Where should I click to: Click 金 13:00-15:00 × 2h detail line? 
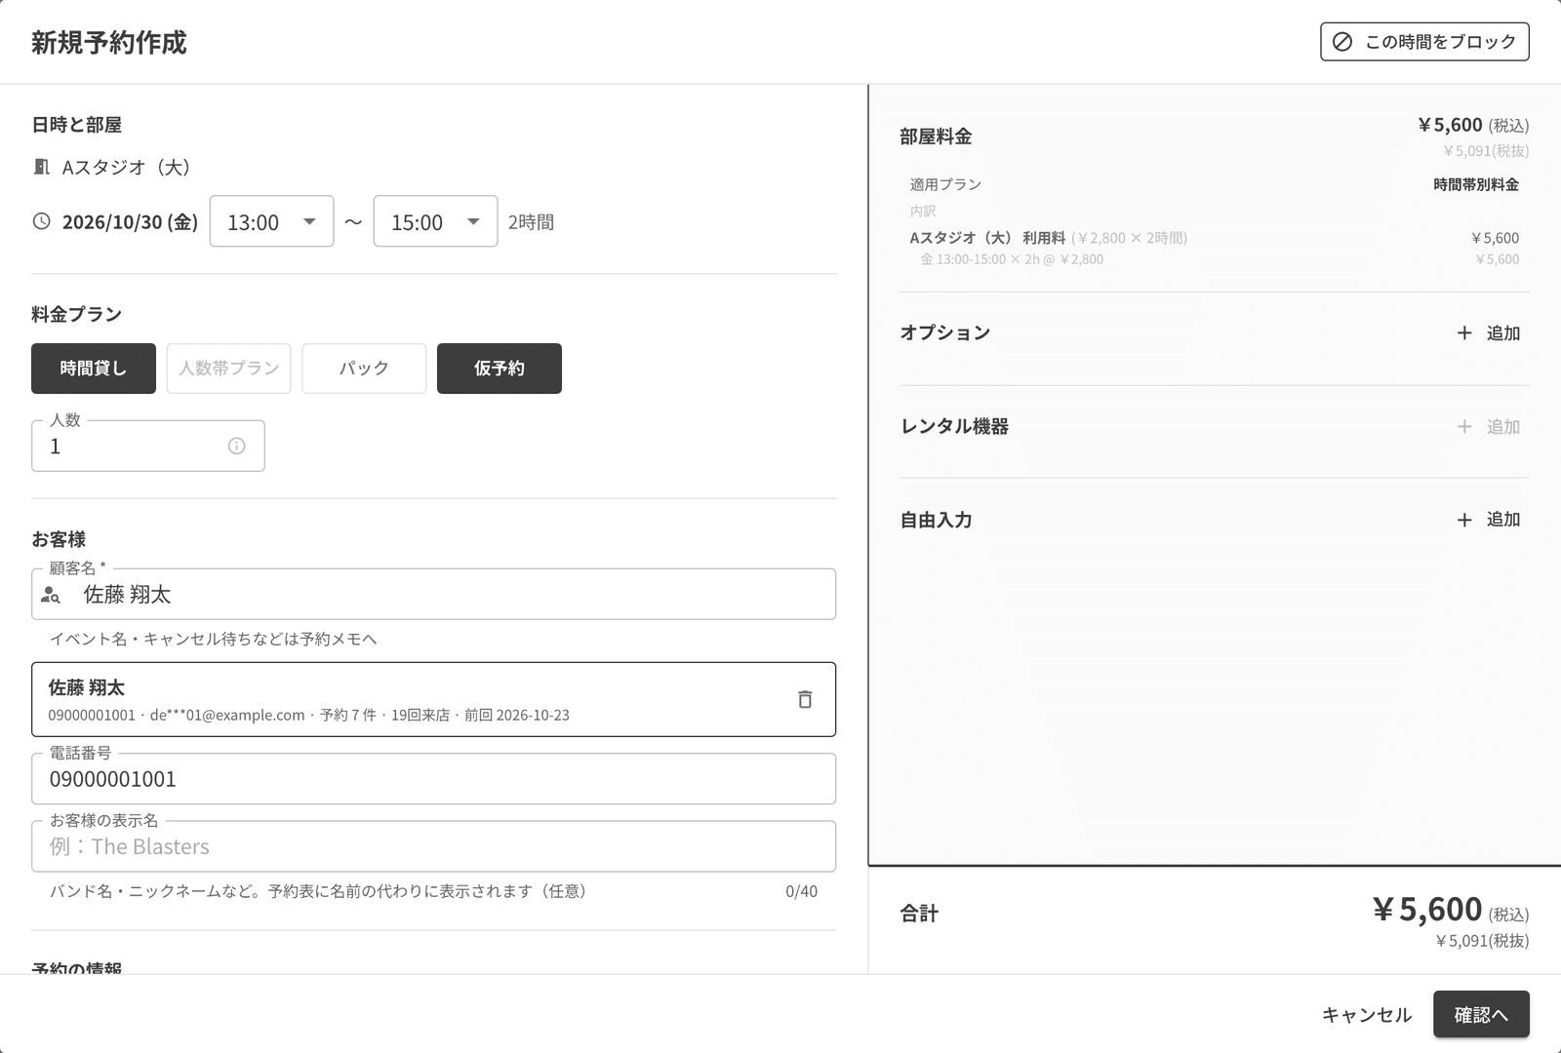tap(1012, 259)
